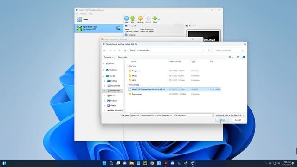
Task: Open the file type filter dropdown
Action: tap(230, 115)
